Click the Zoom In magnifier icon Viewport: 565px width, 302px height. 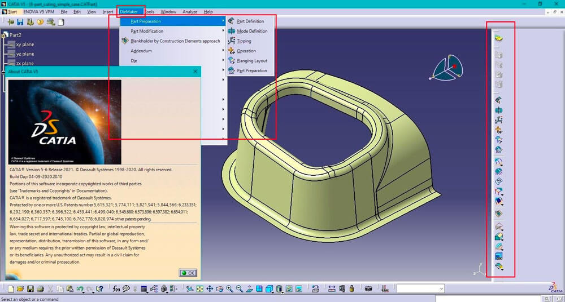click(x=229, y=288)
